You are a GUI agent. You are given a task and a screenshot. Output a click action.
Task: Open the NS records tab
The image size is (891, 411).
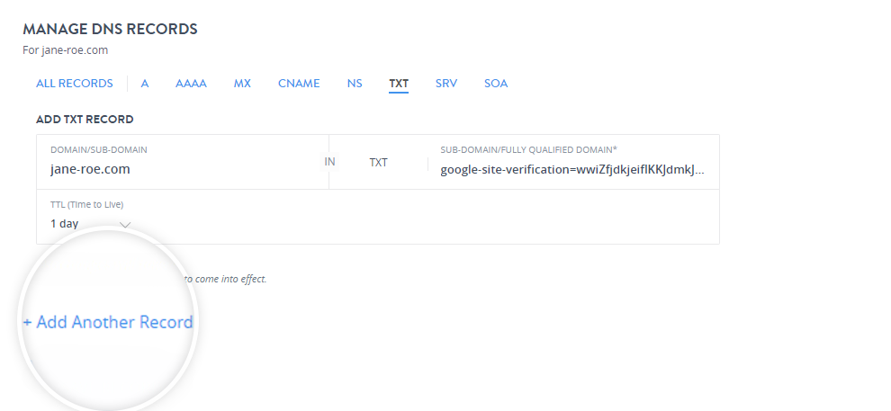[355, 84]
